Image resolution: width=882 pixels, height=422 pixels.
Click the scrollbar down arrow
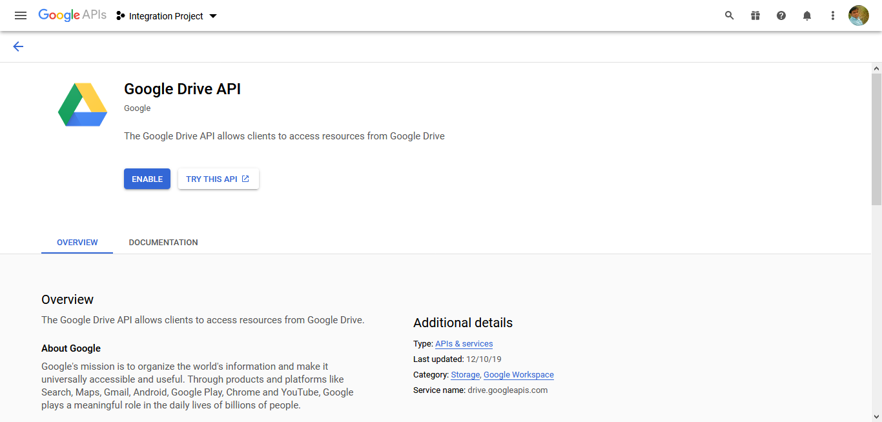click(877, 416)
